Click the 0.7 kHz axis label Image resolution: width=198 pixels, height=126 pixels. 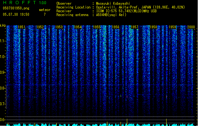(x=3, y=104)
